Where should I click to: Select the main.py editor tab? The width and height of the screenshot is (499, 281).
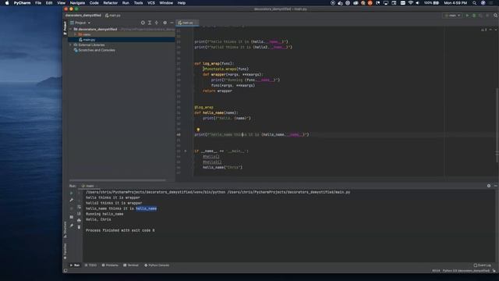point(187,23)
